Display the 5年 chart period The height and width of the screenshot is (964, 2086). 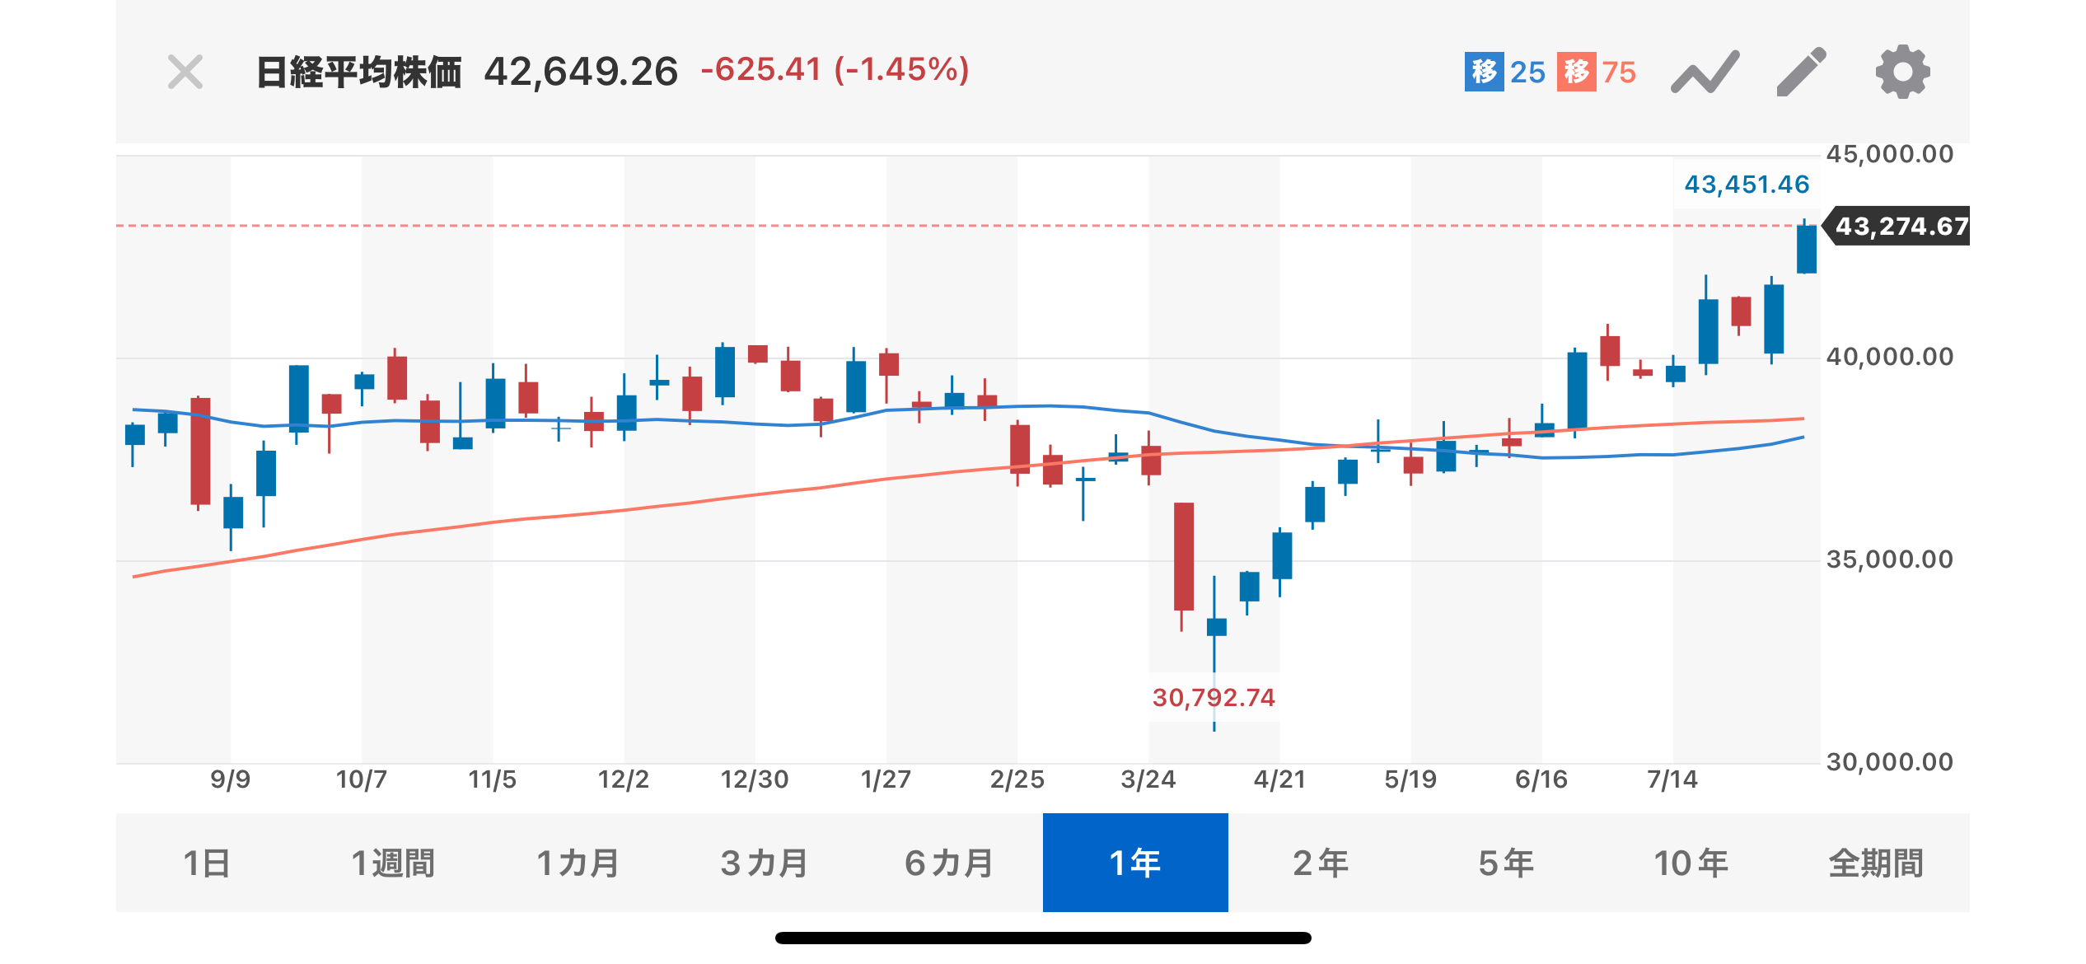tap(1506, 863)
